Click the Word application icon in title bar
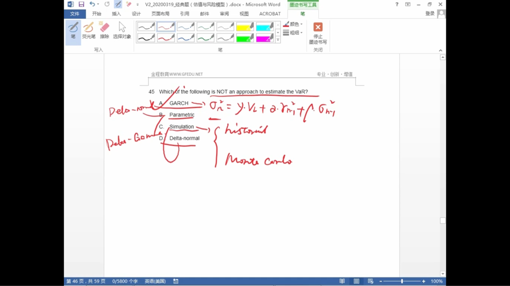510x286 pixels. click(x=70, y=4)
